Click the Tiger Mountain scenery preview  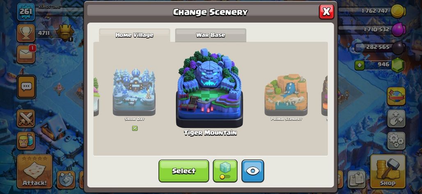point(209,88)
